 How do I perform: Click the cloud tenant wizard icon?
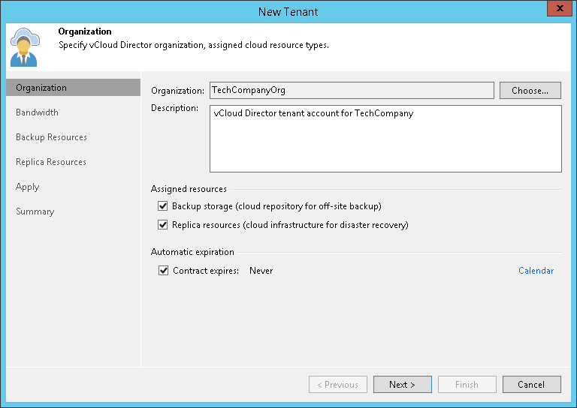[x=24, y=46]
